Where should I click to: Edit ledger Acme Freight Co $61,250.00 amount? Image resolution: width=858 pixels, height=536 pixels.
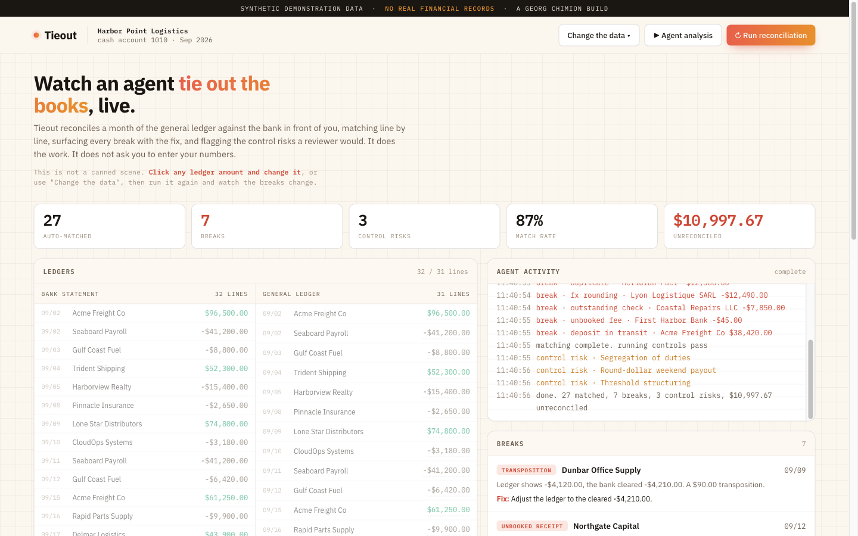pyautogui.click(x=448, y=510)
